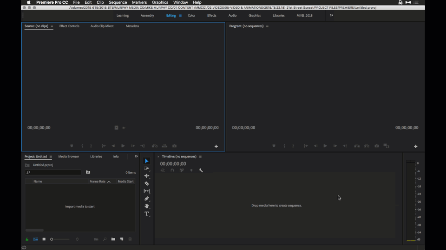
Task: Mark In in the Source monitor
Action: 82,146
